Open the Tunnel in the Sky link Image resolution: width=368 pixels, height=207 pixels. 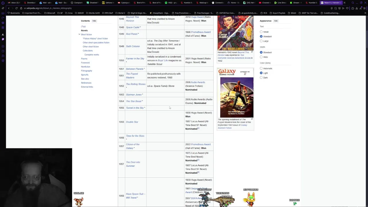(135, 108)
